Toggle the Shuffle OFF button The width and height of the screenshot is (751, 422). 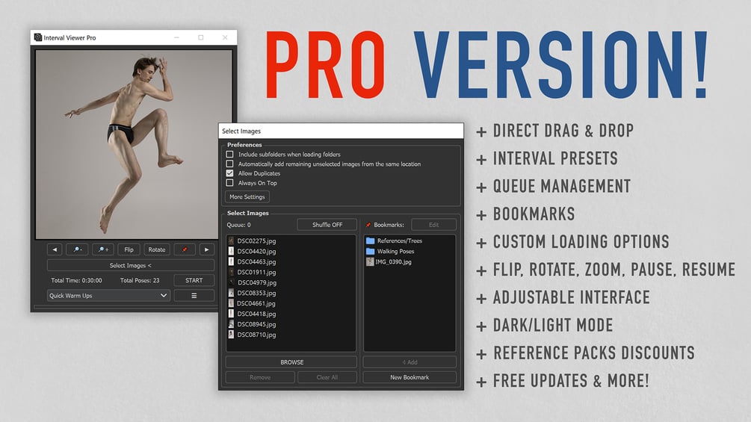[327, 224]
